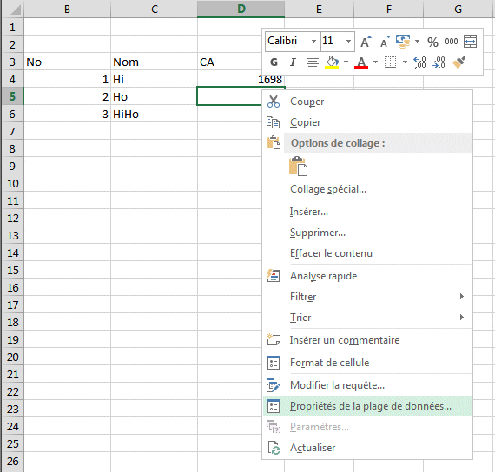
Task: Select column B header
Action: tap(67, 9)
